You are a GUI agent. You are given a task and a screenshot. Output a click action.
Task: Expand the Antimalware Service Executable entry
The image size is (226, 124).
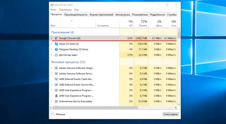pos(51,101)
